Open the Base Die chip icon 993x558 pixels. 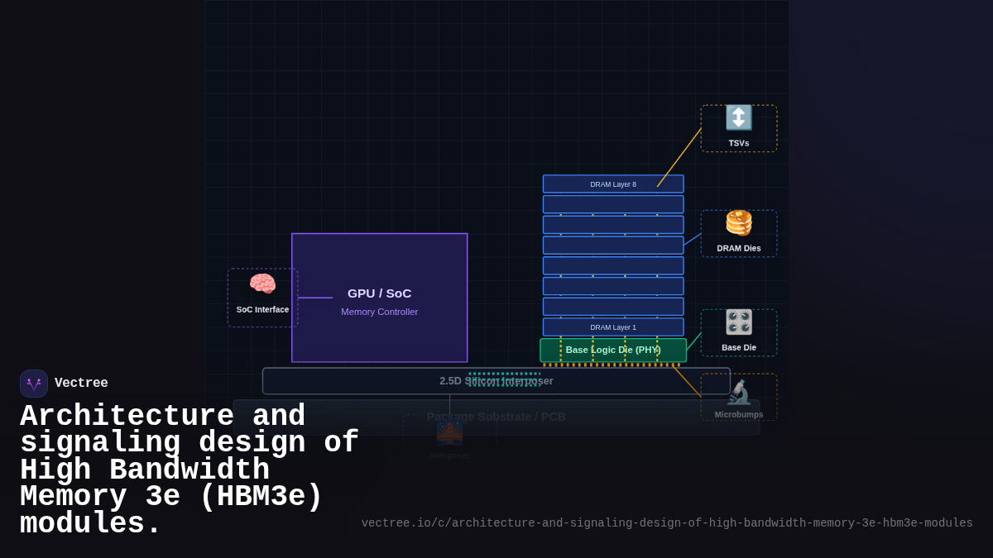[x=738, y=321]
